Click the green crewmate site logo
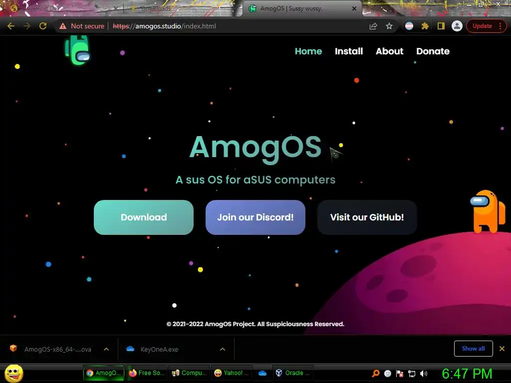The image size is (511, 383). [x=77, y=50]
